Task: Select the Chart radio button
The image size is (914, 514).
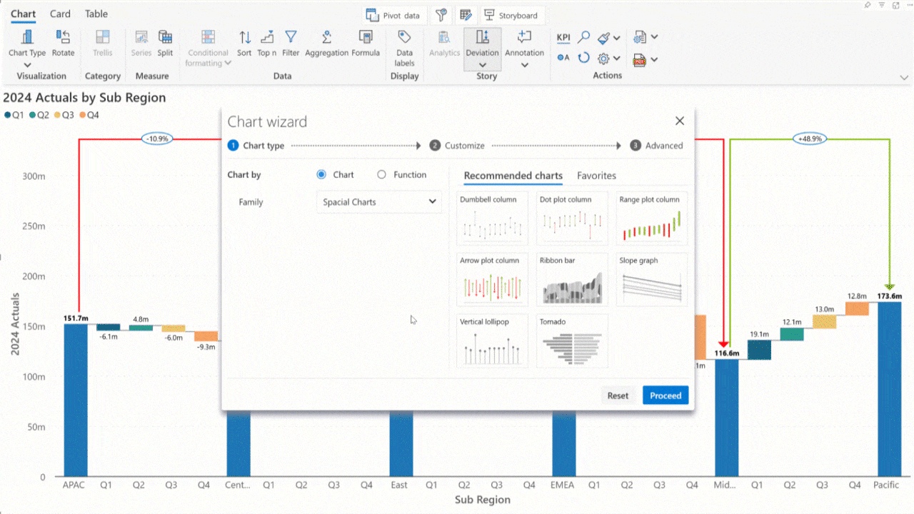Action: [x=321, y=175]
